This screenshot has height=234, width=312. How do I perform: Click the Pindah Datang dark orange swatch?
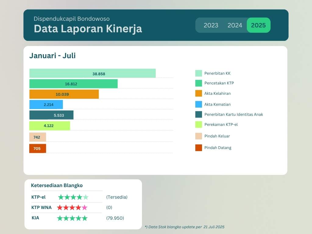[x=199, y=148]
